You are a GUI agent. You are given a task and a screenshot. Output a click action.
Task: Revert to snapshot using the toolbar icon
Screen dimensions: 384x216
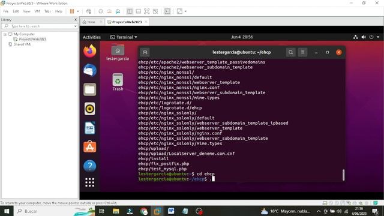109,11
